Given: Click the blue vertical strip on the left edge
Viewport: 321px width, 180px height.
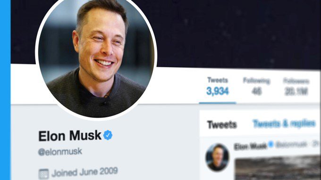Looking at the screenshot, I should (x=5, y=90).
